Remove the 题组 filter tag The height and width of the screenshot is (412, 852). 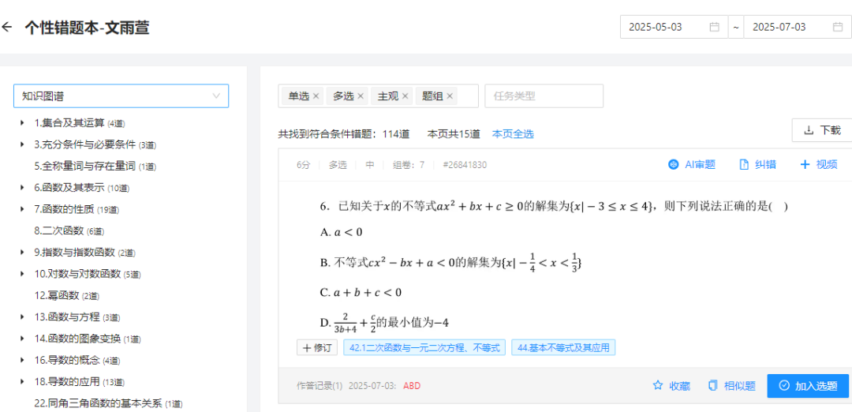click(450, 96)
